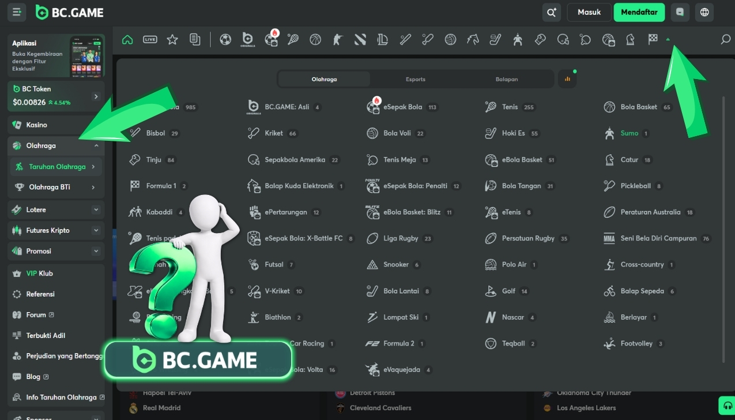
Task: Select Seni Bela Diri Campuran
Action: [657, 238]
